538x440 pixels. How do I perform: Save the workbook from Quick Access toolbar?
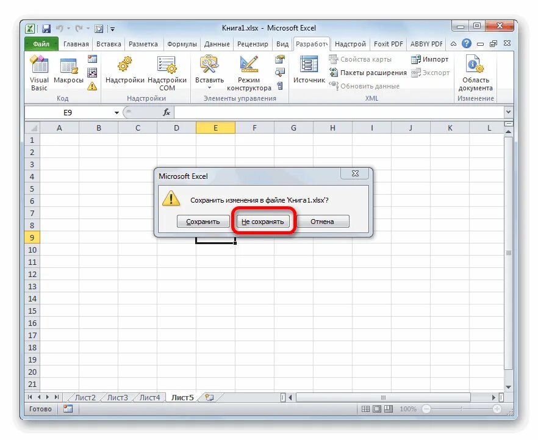coord(46,29)
